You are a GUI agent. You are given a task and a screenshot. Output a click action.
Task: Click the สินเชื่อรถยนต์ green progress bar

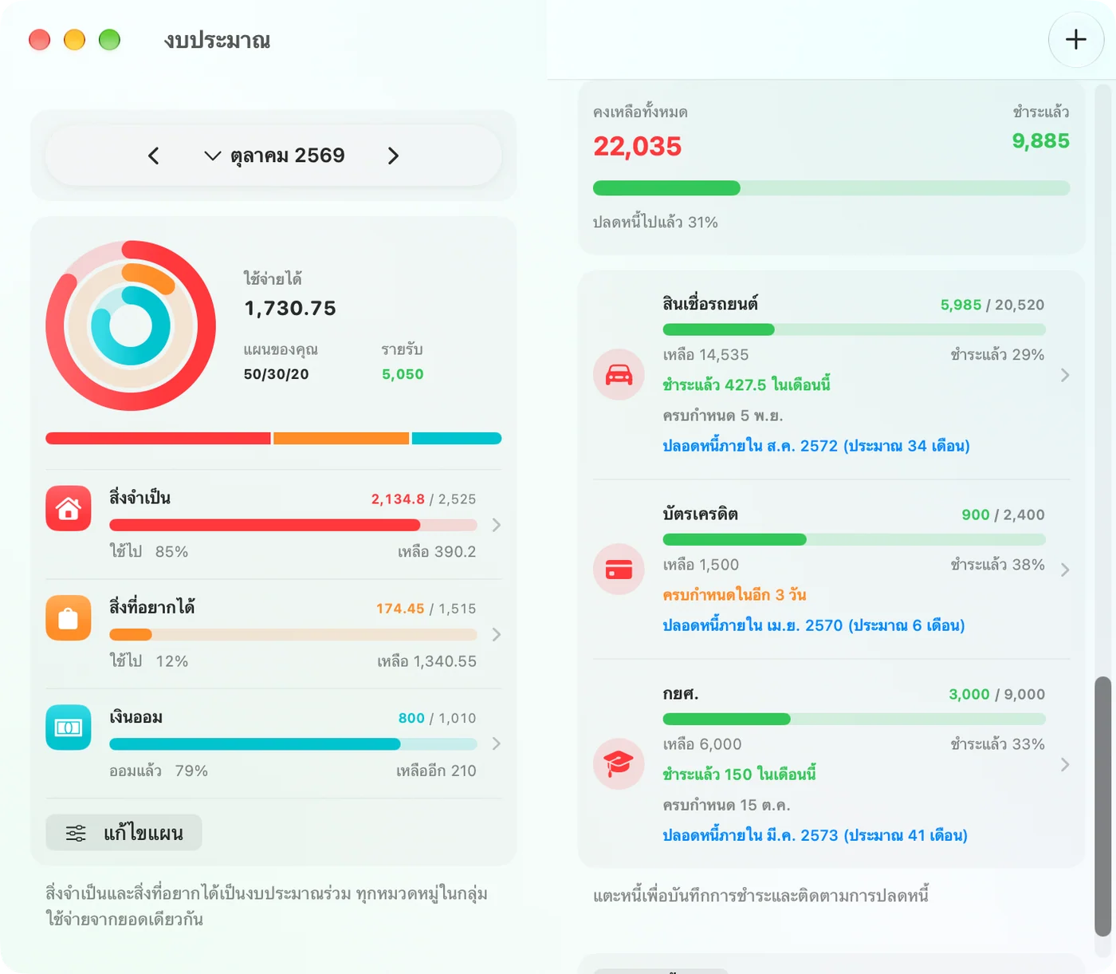pos(854,329)
